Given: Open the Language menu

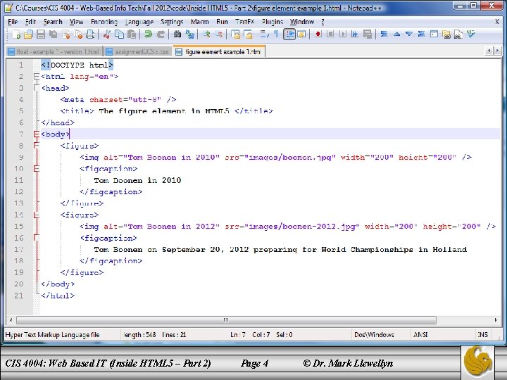Looking at the screenshot, I should coord(139,22).
